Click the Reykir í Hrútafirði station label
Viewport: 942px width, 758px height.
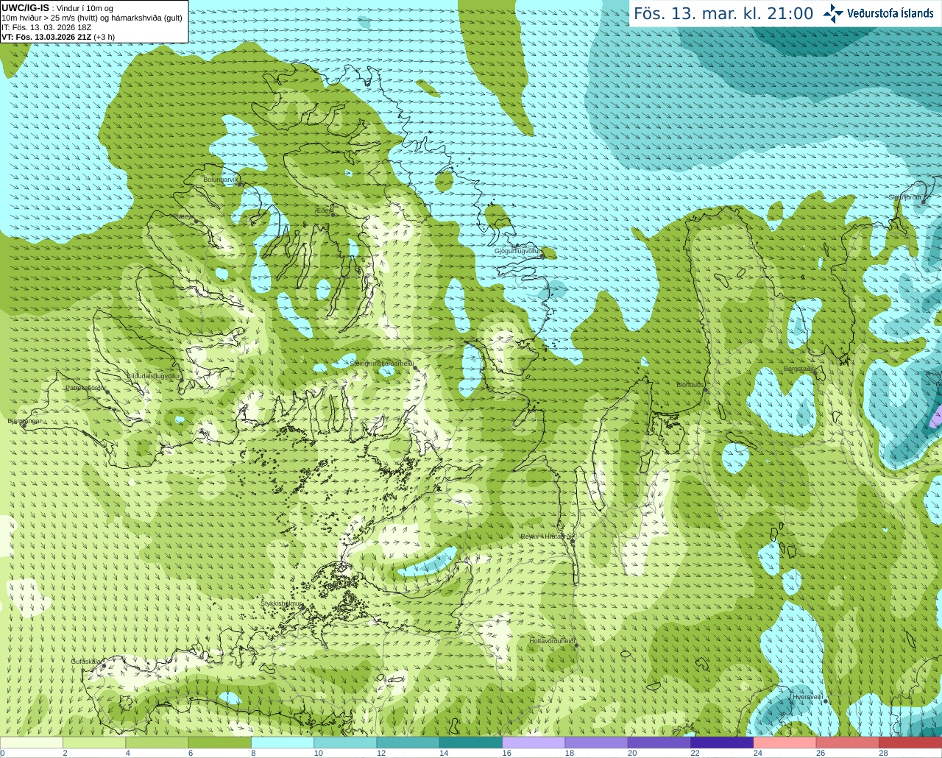pyautogui.click(x=546, y=536)
